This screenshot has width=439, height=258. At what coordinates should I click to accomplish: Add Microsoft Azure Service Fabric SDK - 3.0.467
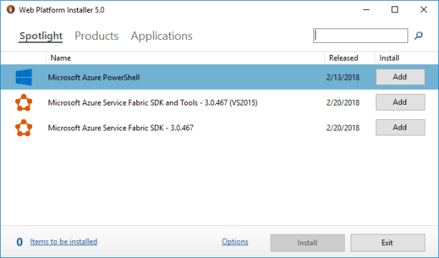(x=400, y=127)
